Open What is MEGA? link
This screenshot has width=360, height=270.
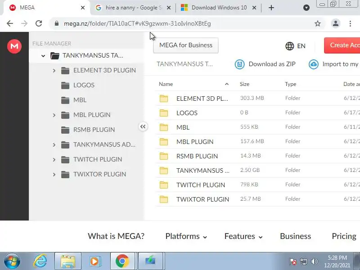(116, 236)
